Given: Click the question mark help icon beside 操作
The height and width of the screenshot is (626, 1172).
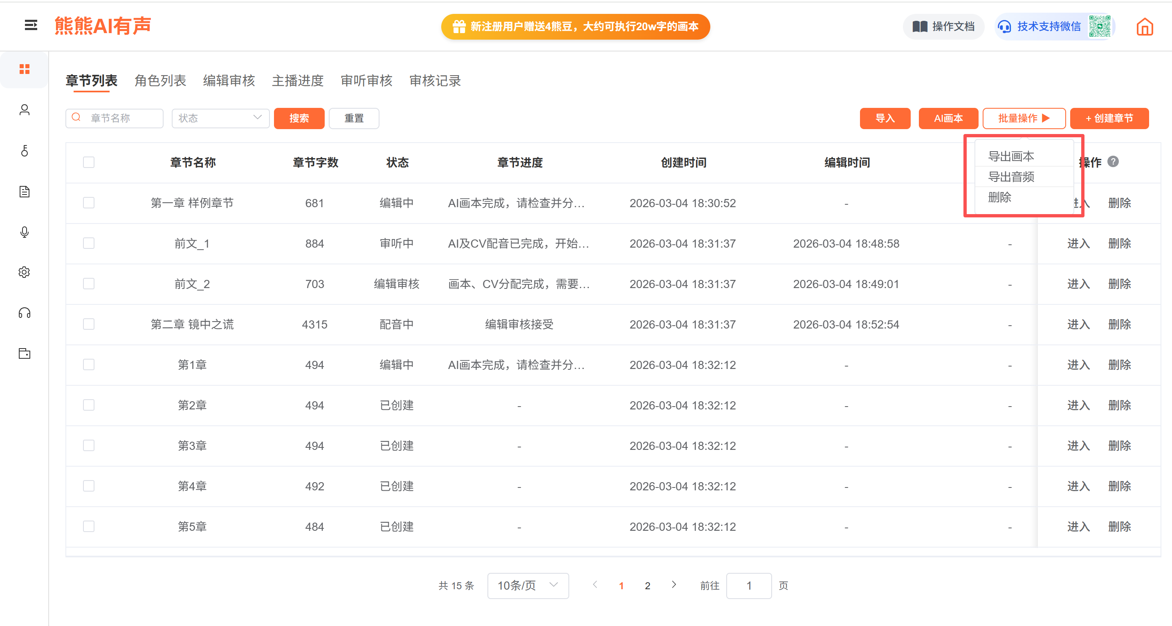Looking at the screenshot, I should pos(1113,162).
